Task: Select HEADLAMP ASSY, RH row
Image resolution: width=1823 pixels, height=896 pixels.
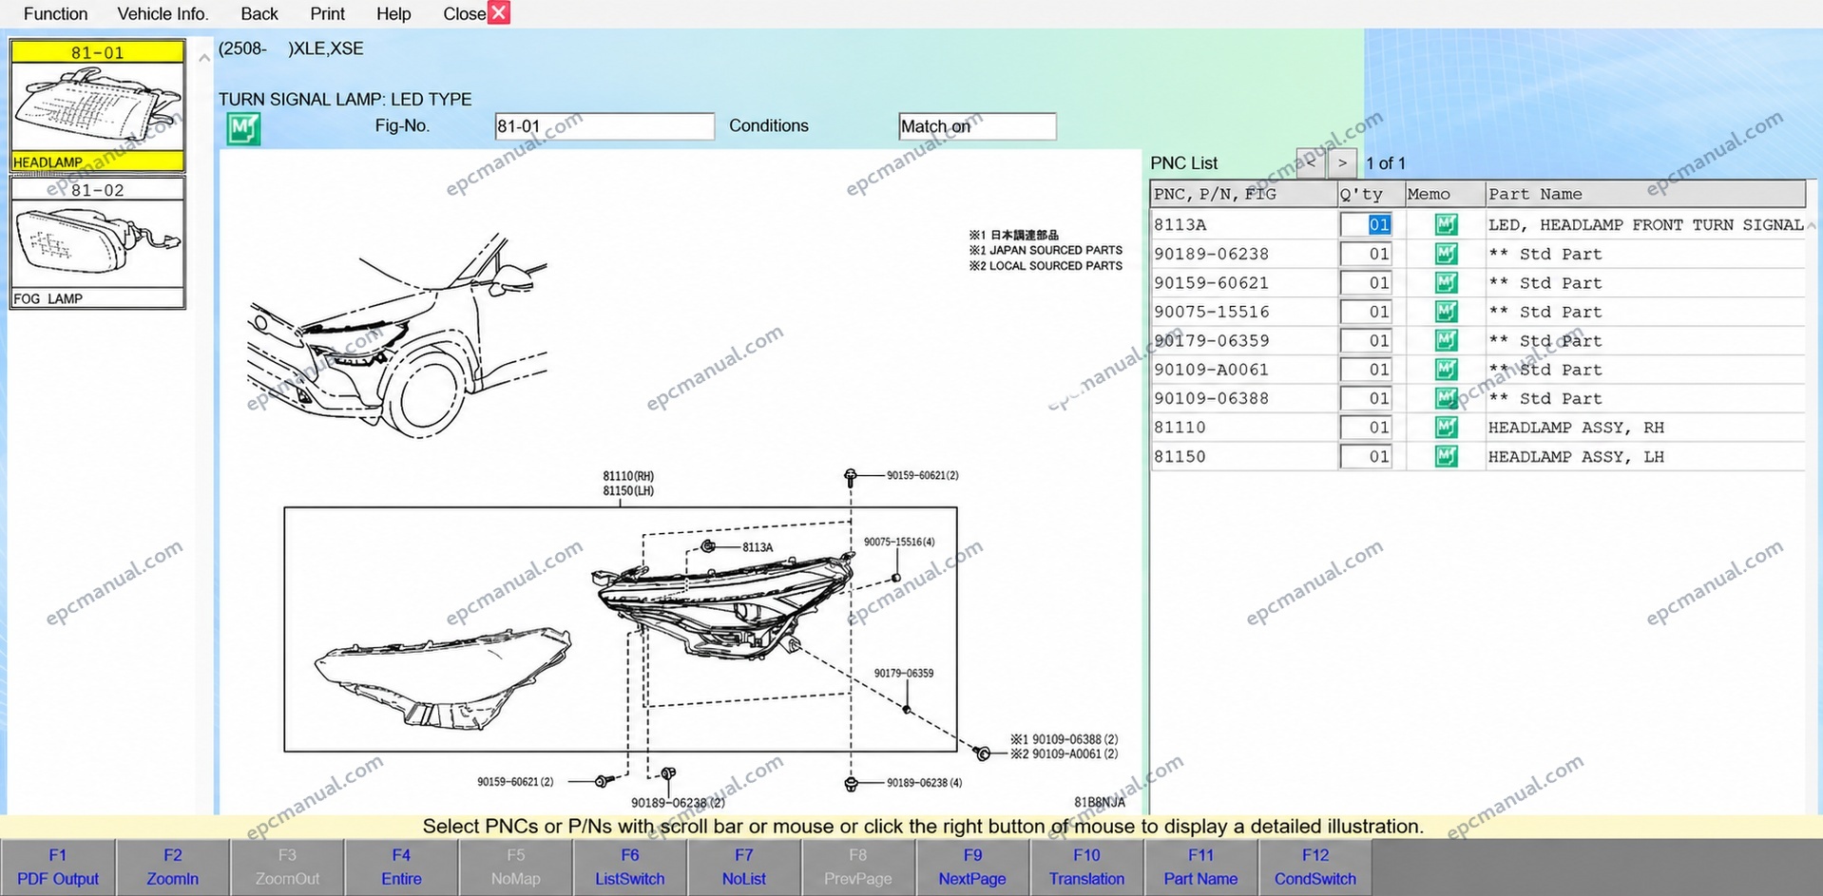Action: 1477,428
